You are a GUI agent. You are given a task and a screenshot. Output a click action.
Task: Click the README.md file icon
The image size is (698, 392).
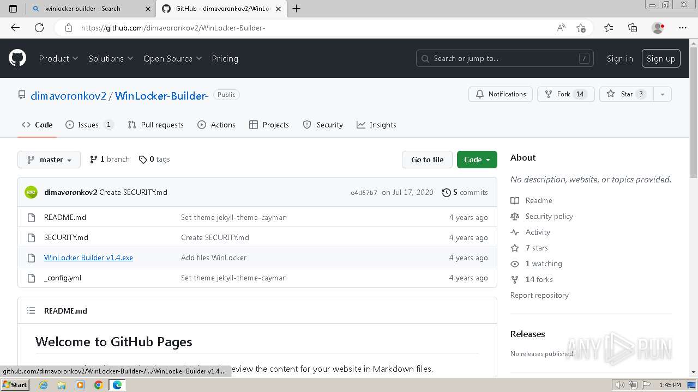31,217
